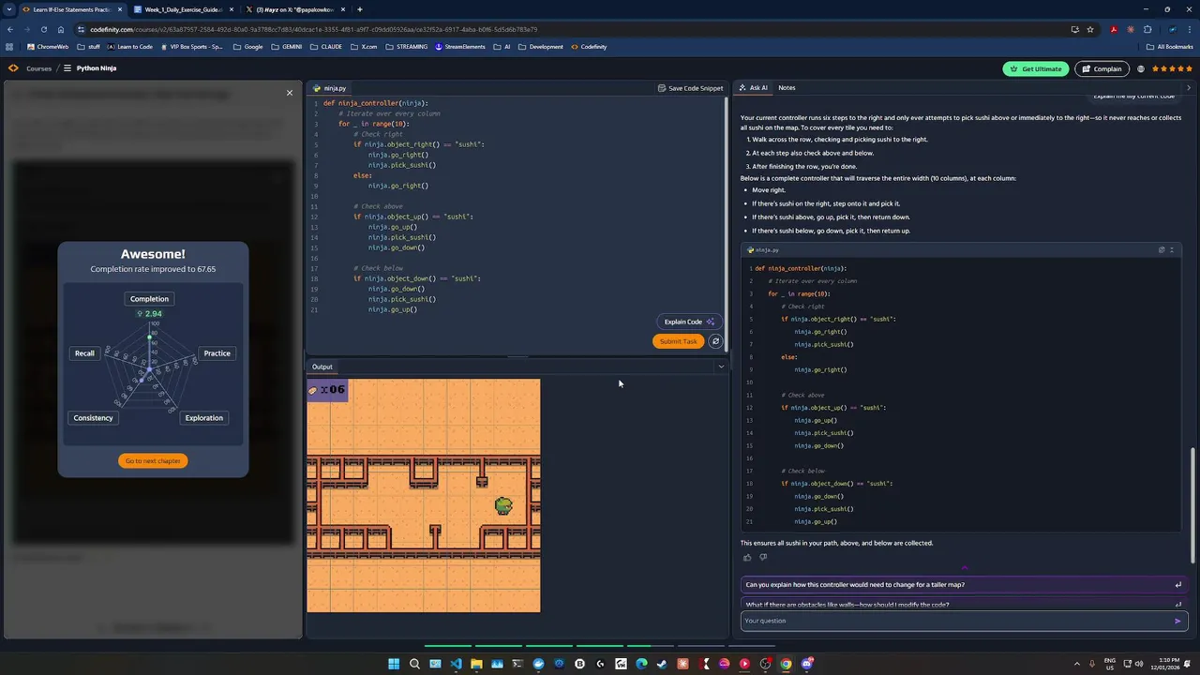
Task: Reload the browser page
Action: 43,29
